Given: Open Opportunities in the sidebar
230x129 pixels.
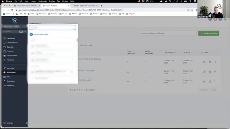Looking at the screenshot, I should 12,56.
